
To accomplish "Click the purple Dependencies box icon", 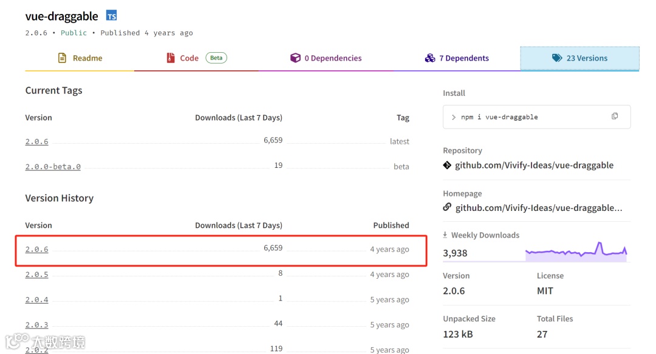I will pos(295,58).
